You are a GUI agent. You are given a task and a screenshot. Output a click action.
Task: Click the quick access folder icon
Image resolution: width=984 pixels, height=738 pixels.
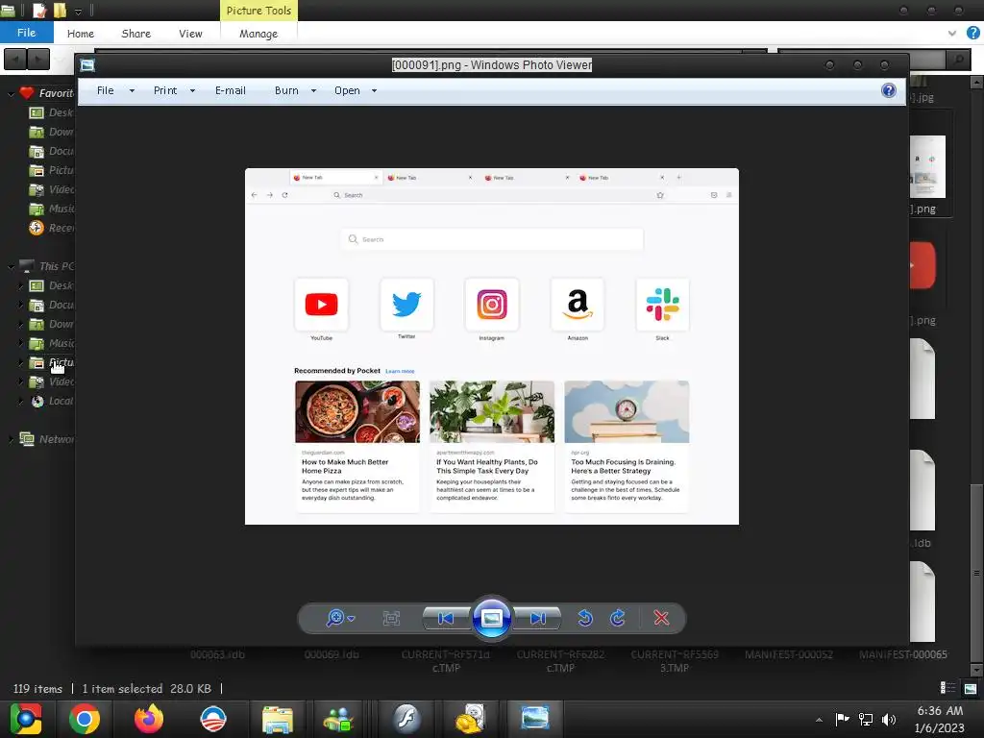tap(60, 11)
